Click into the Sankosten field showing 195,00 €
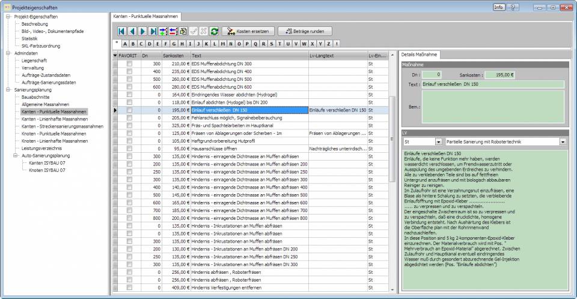 499,74
